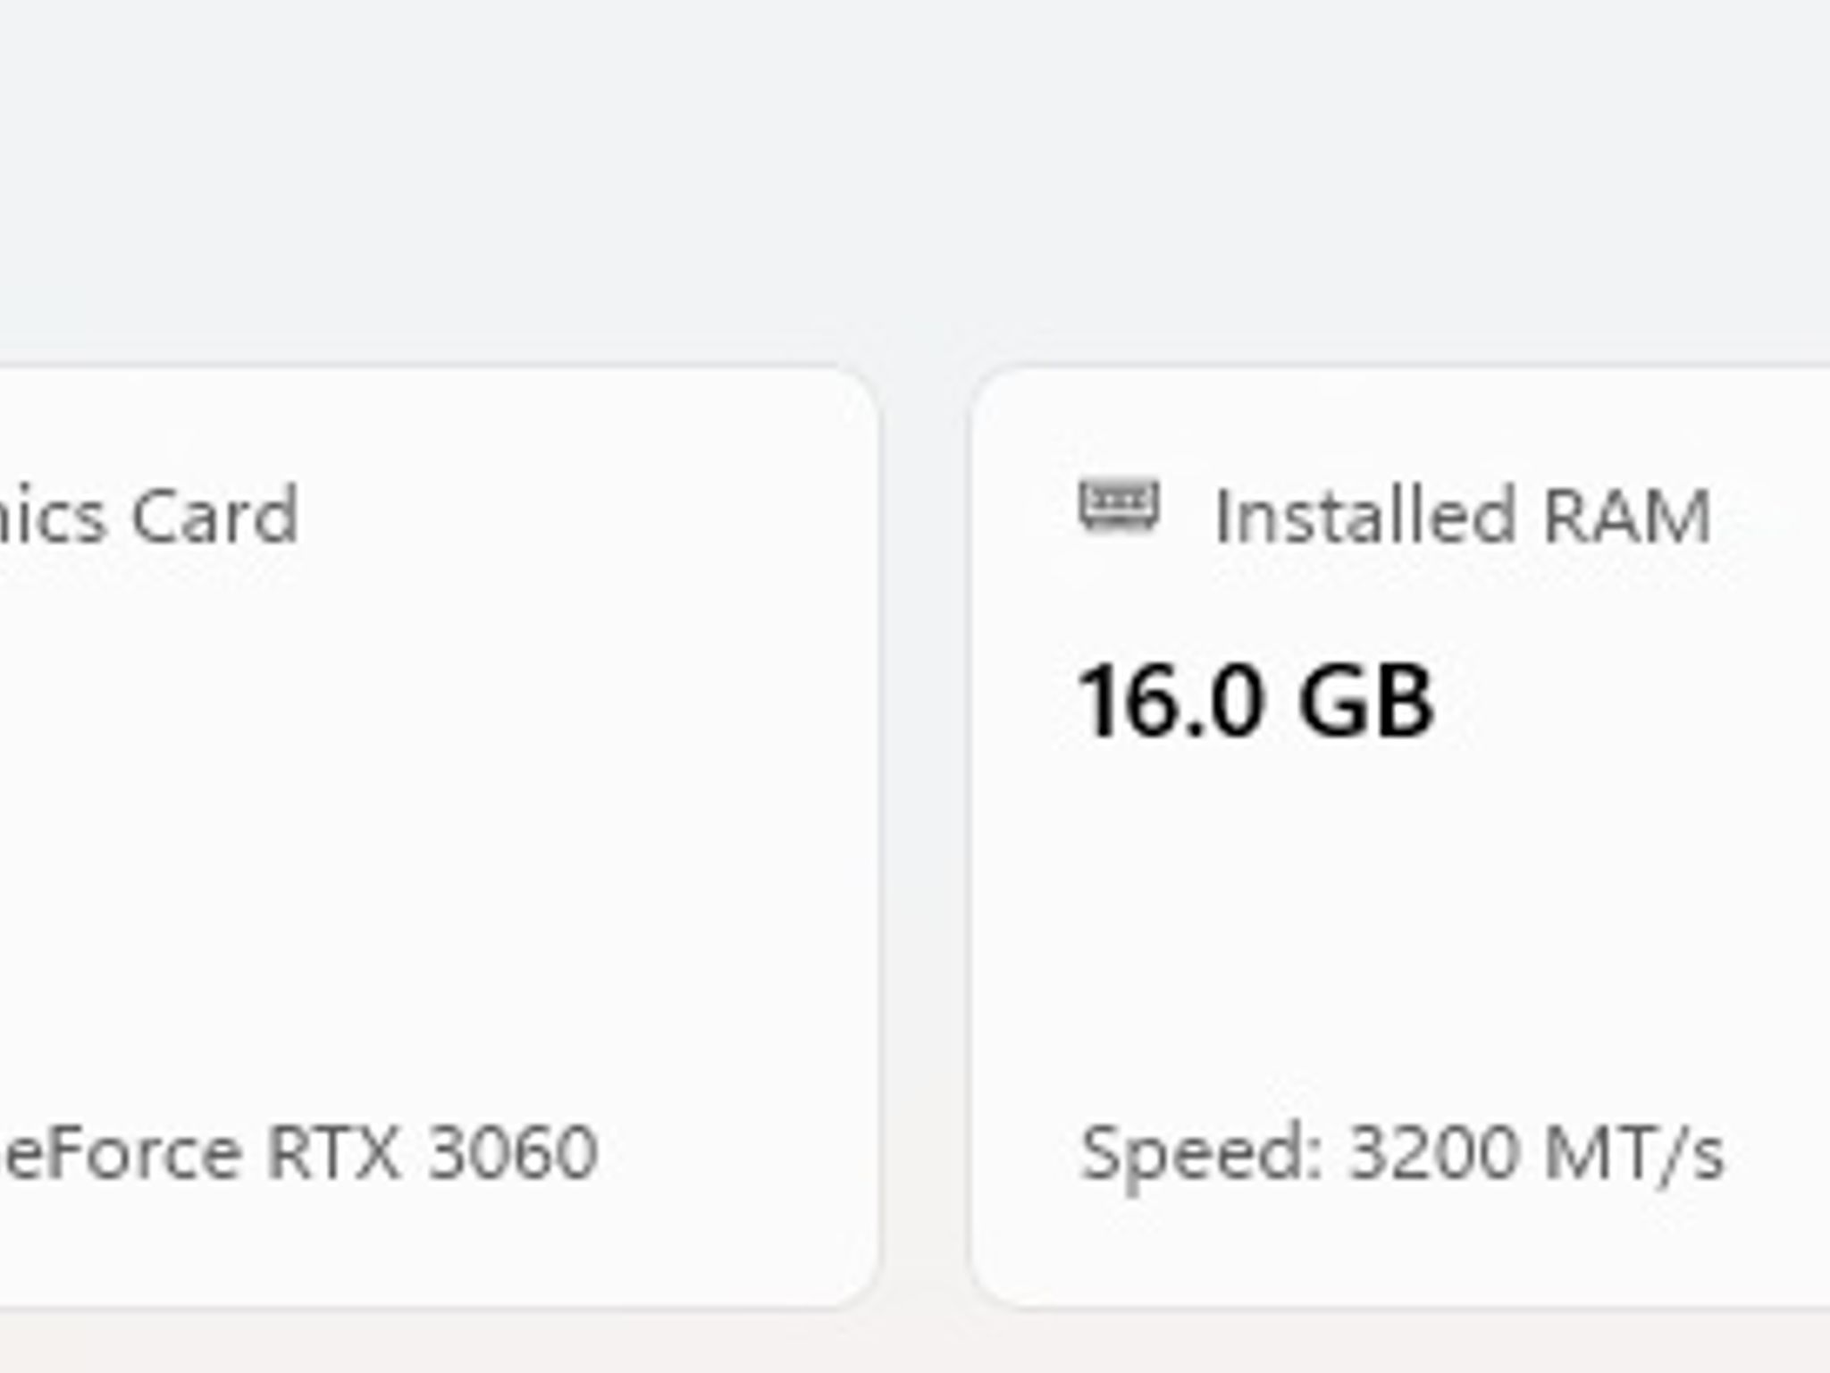This screenshot has width=1830, height=1373.
Task: Click the 3060 number in GPU name
Action: click(x=513, y=1152)
